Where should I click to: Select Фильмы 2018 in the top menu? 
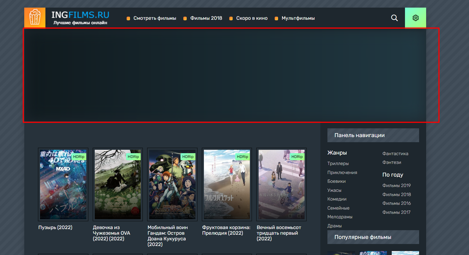(x=206, y=18)
